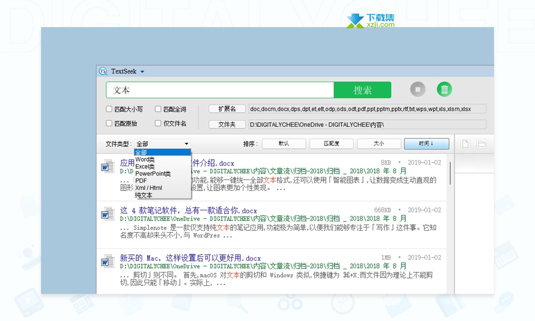
Task: Select 纯文本 in the file type list
Action: point(162,195)
